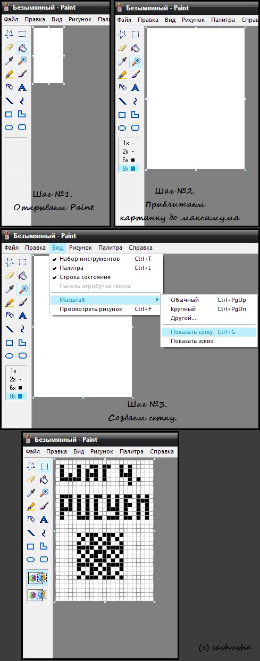
Task: Click active Select tool in Step 4 window
Action: [x=44, y=466]
